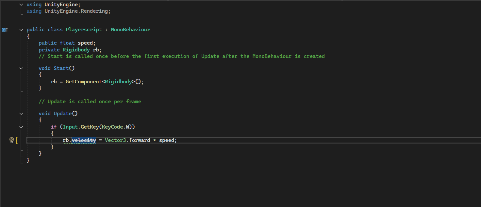481x207 pixels.
Task: Collapse the using directives block
Action: tap(21, 5)
